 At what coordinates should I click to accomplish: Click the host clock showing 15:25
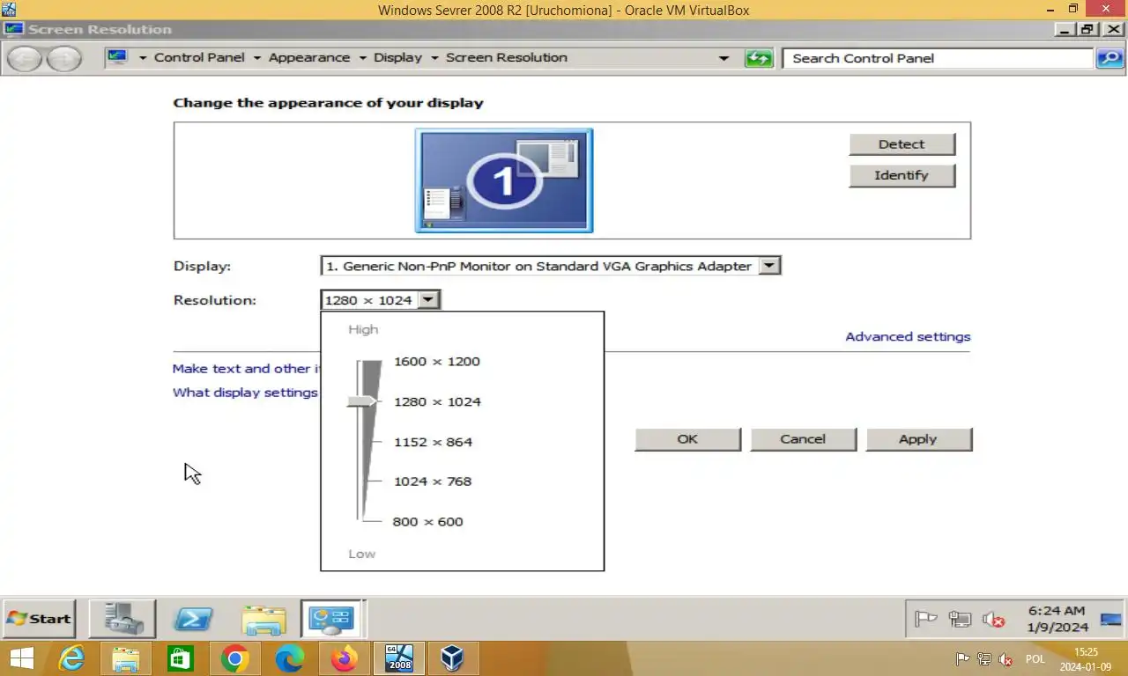tap(1086, 659)
